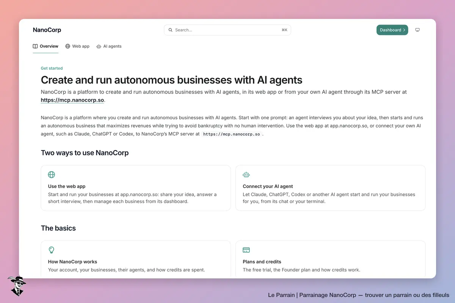Screen dimensions: 455x303
Task: Click the ⌘K shortcut hint in the search bar
Action: point(284,30)
